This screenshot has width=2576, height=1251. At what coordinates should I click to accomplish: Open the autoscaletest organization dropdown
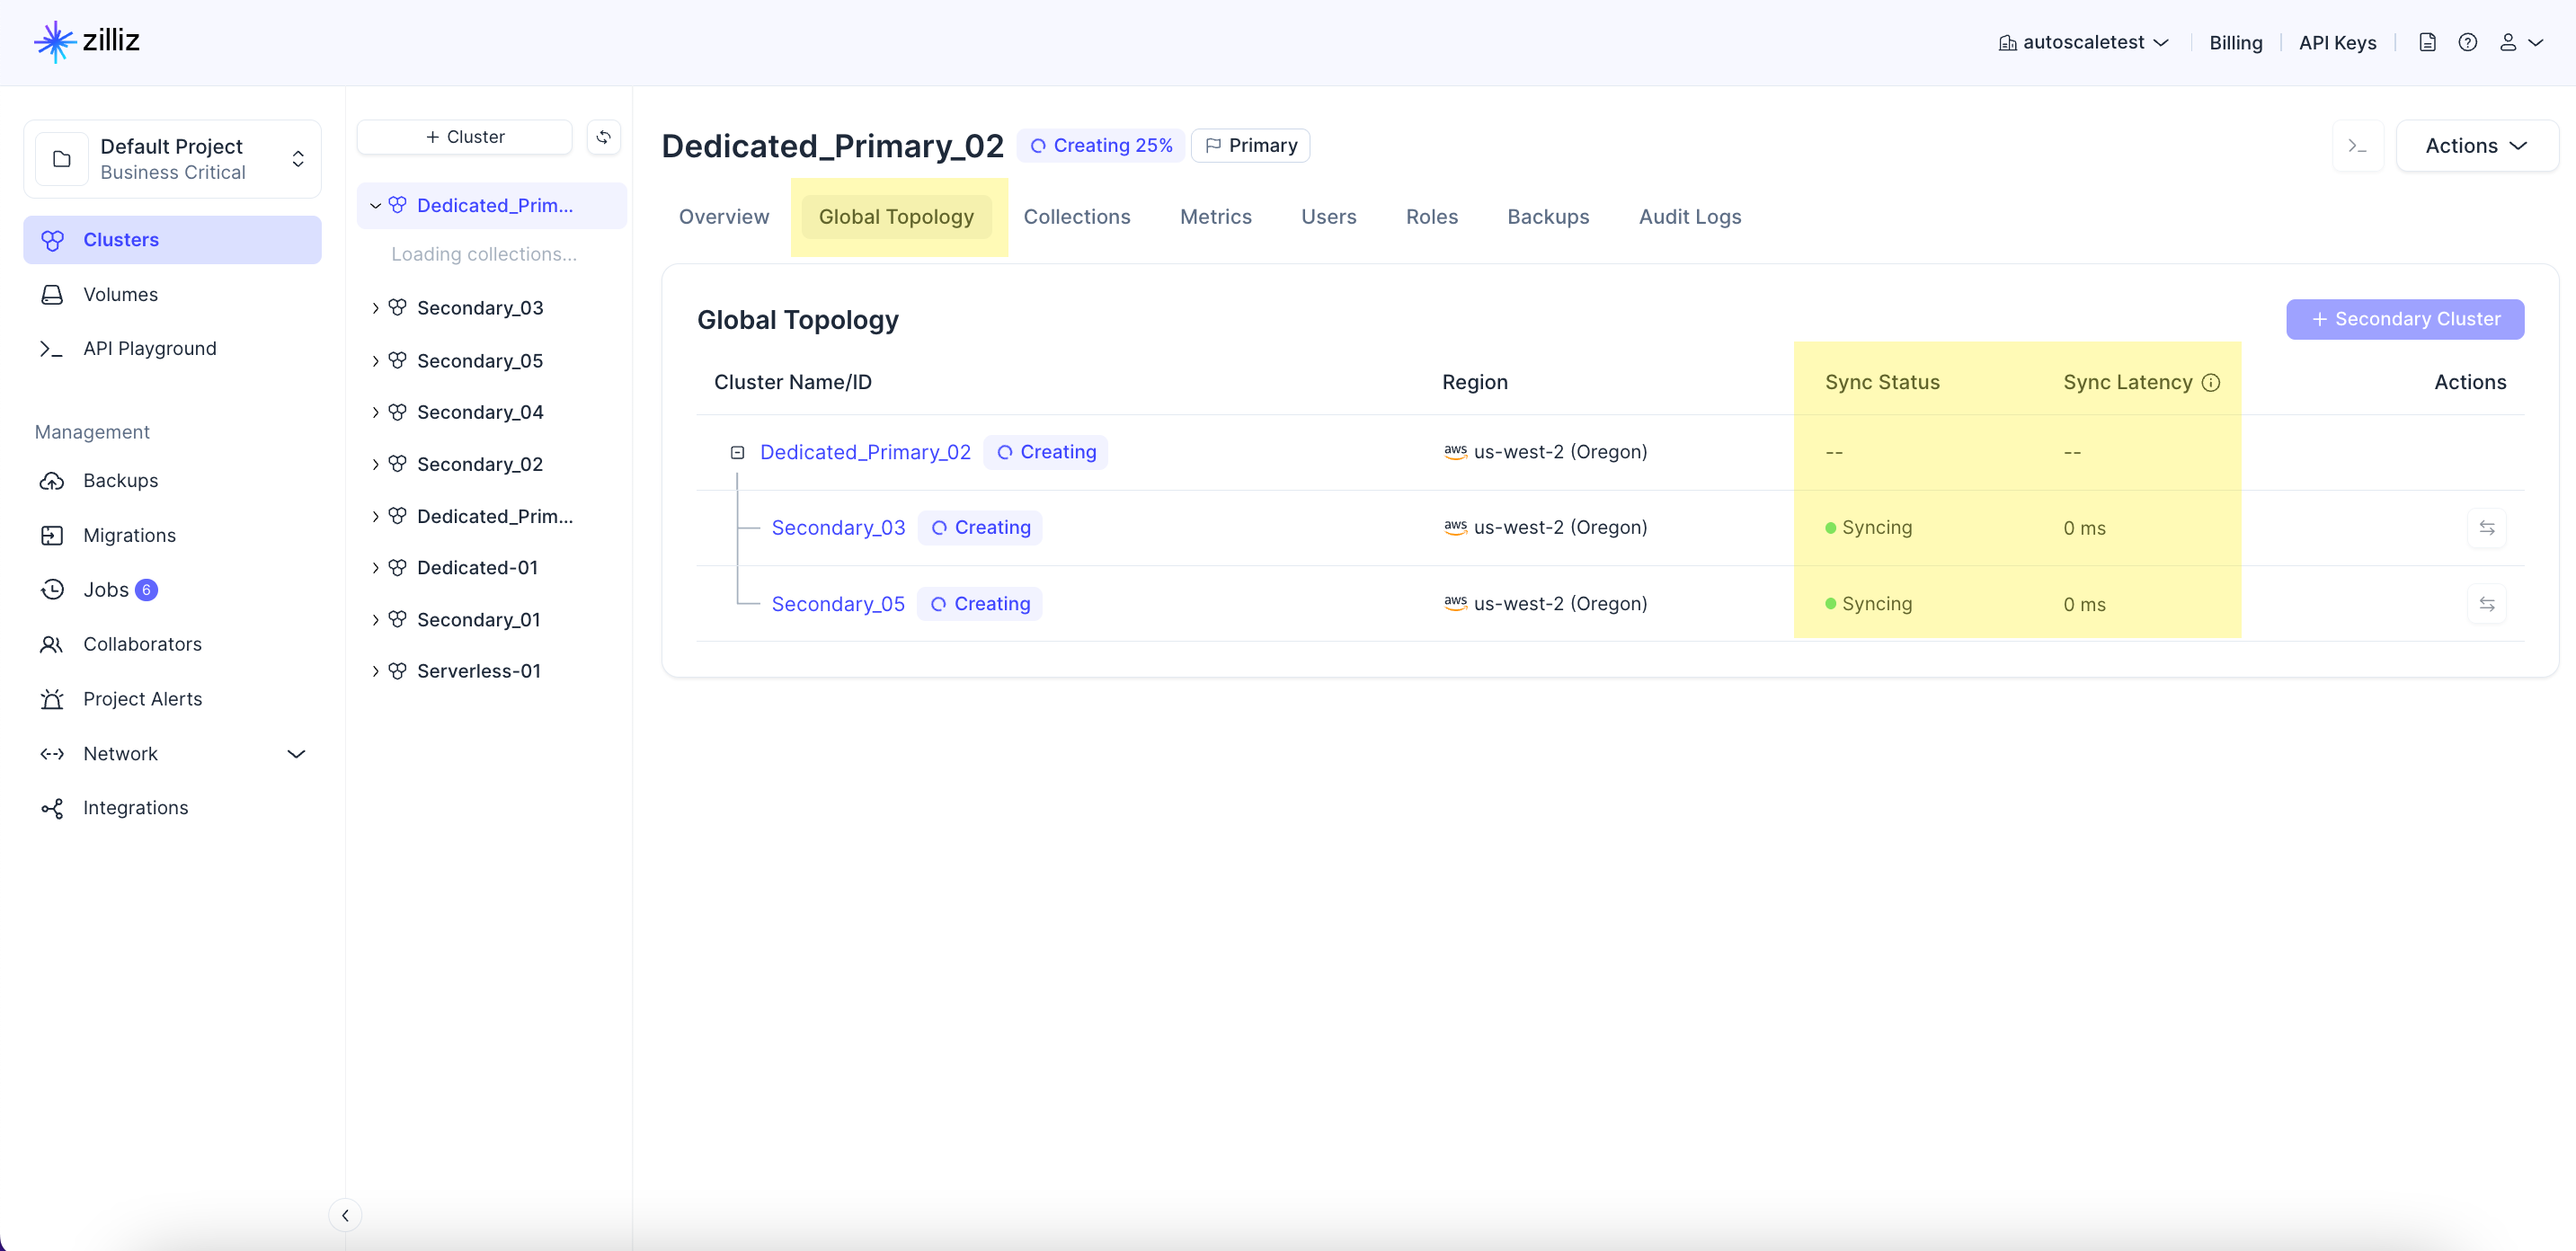pyautogui.click(x=2083, y=42)
